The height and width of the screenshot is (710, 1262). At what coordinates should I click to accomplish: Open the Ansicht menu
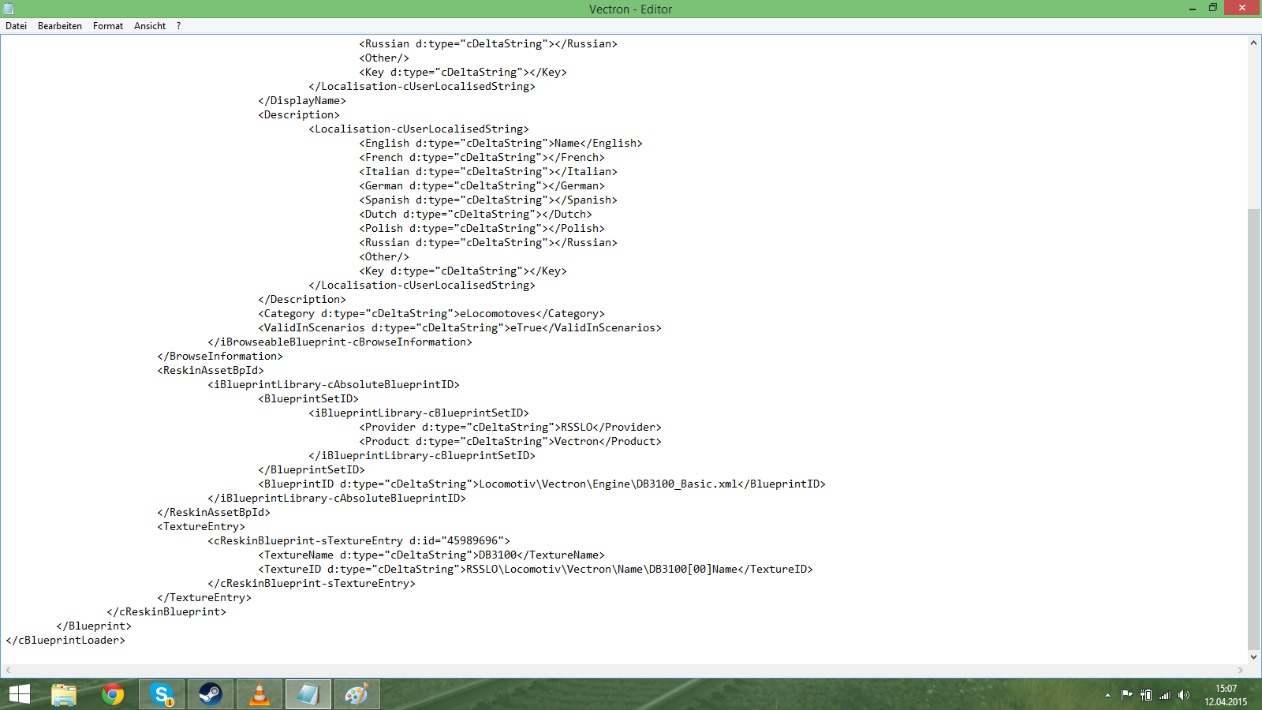(x=150, y=26)
